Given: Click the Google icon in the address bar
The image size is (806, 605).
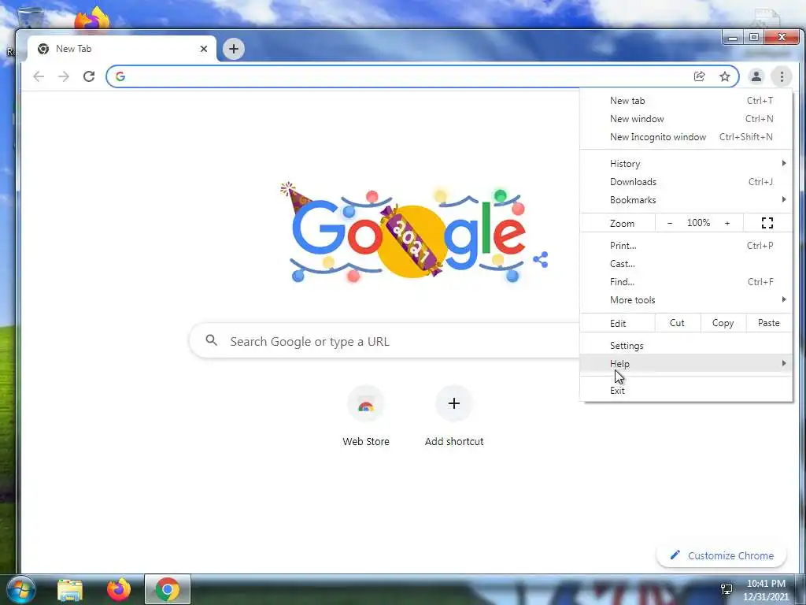Looking at the screenshot, I should pyautogui.click(x=120, y=76).
